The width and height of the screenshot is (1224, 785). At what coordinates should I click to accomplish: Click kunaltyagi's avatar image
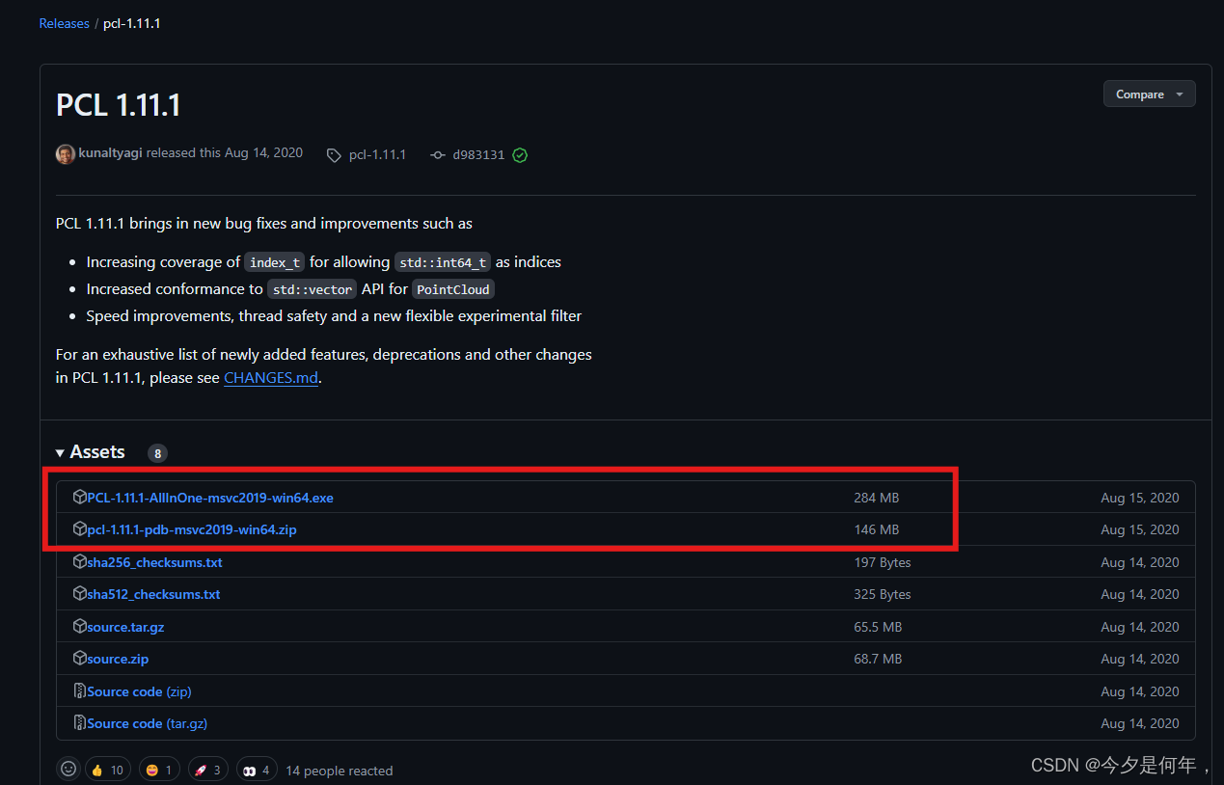pyautogui.click(x=66, y=154)
